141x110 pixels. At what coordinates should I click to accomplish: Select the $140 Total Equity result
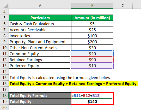pos(92,102)
